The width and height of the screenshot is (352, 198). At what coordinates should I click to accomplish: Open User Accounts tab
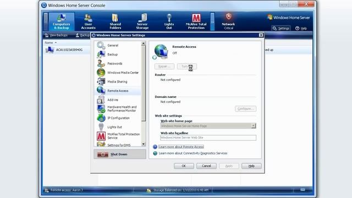[x=88, y=21]
